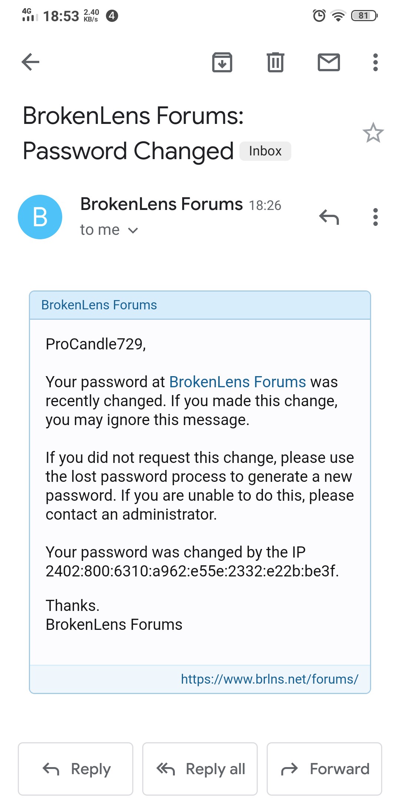
Task: Tap the 'to me' recipient text
Action: point(100,230)
